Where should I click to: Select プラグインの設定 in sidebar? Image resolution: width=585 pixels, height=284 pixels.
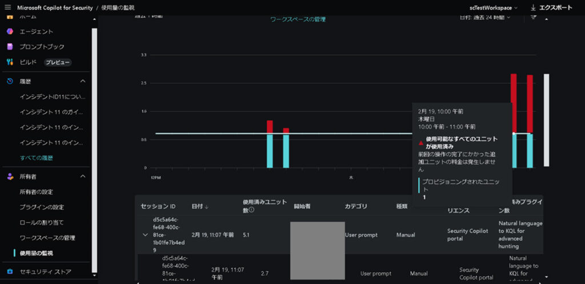tap(42, 207)
